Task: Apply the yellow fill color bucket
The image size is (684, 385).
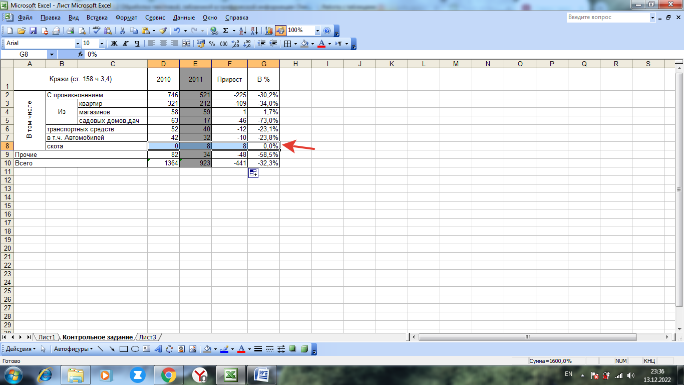Action: [304, 44]
